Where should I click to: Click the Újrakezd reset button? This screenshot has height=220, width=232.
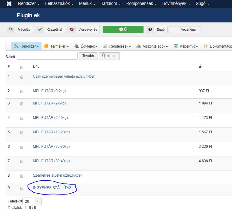click(109, 56)
